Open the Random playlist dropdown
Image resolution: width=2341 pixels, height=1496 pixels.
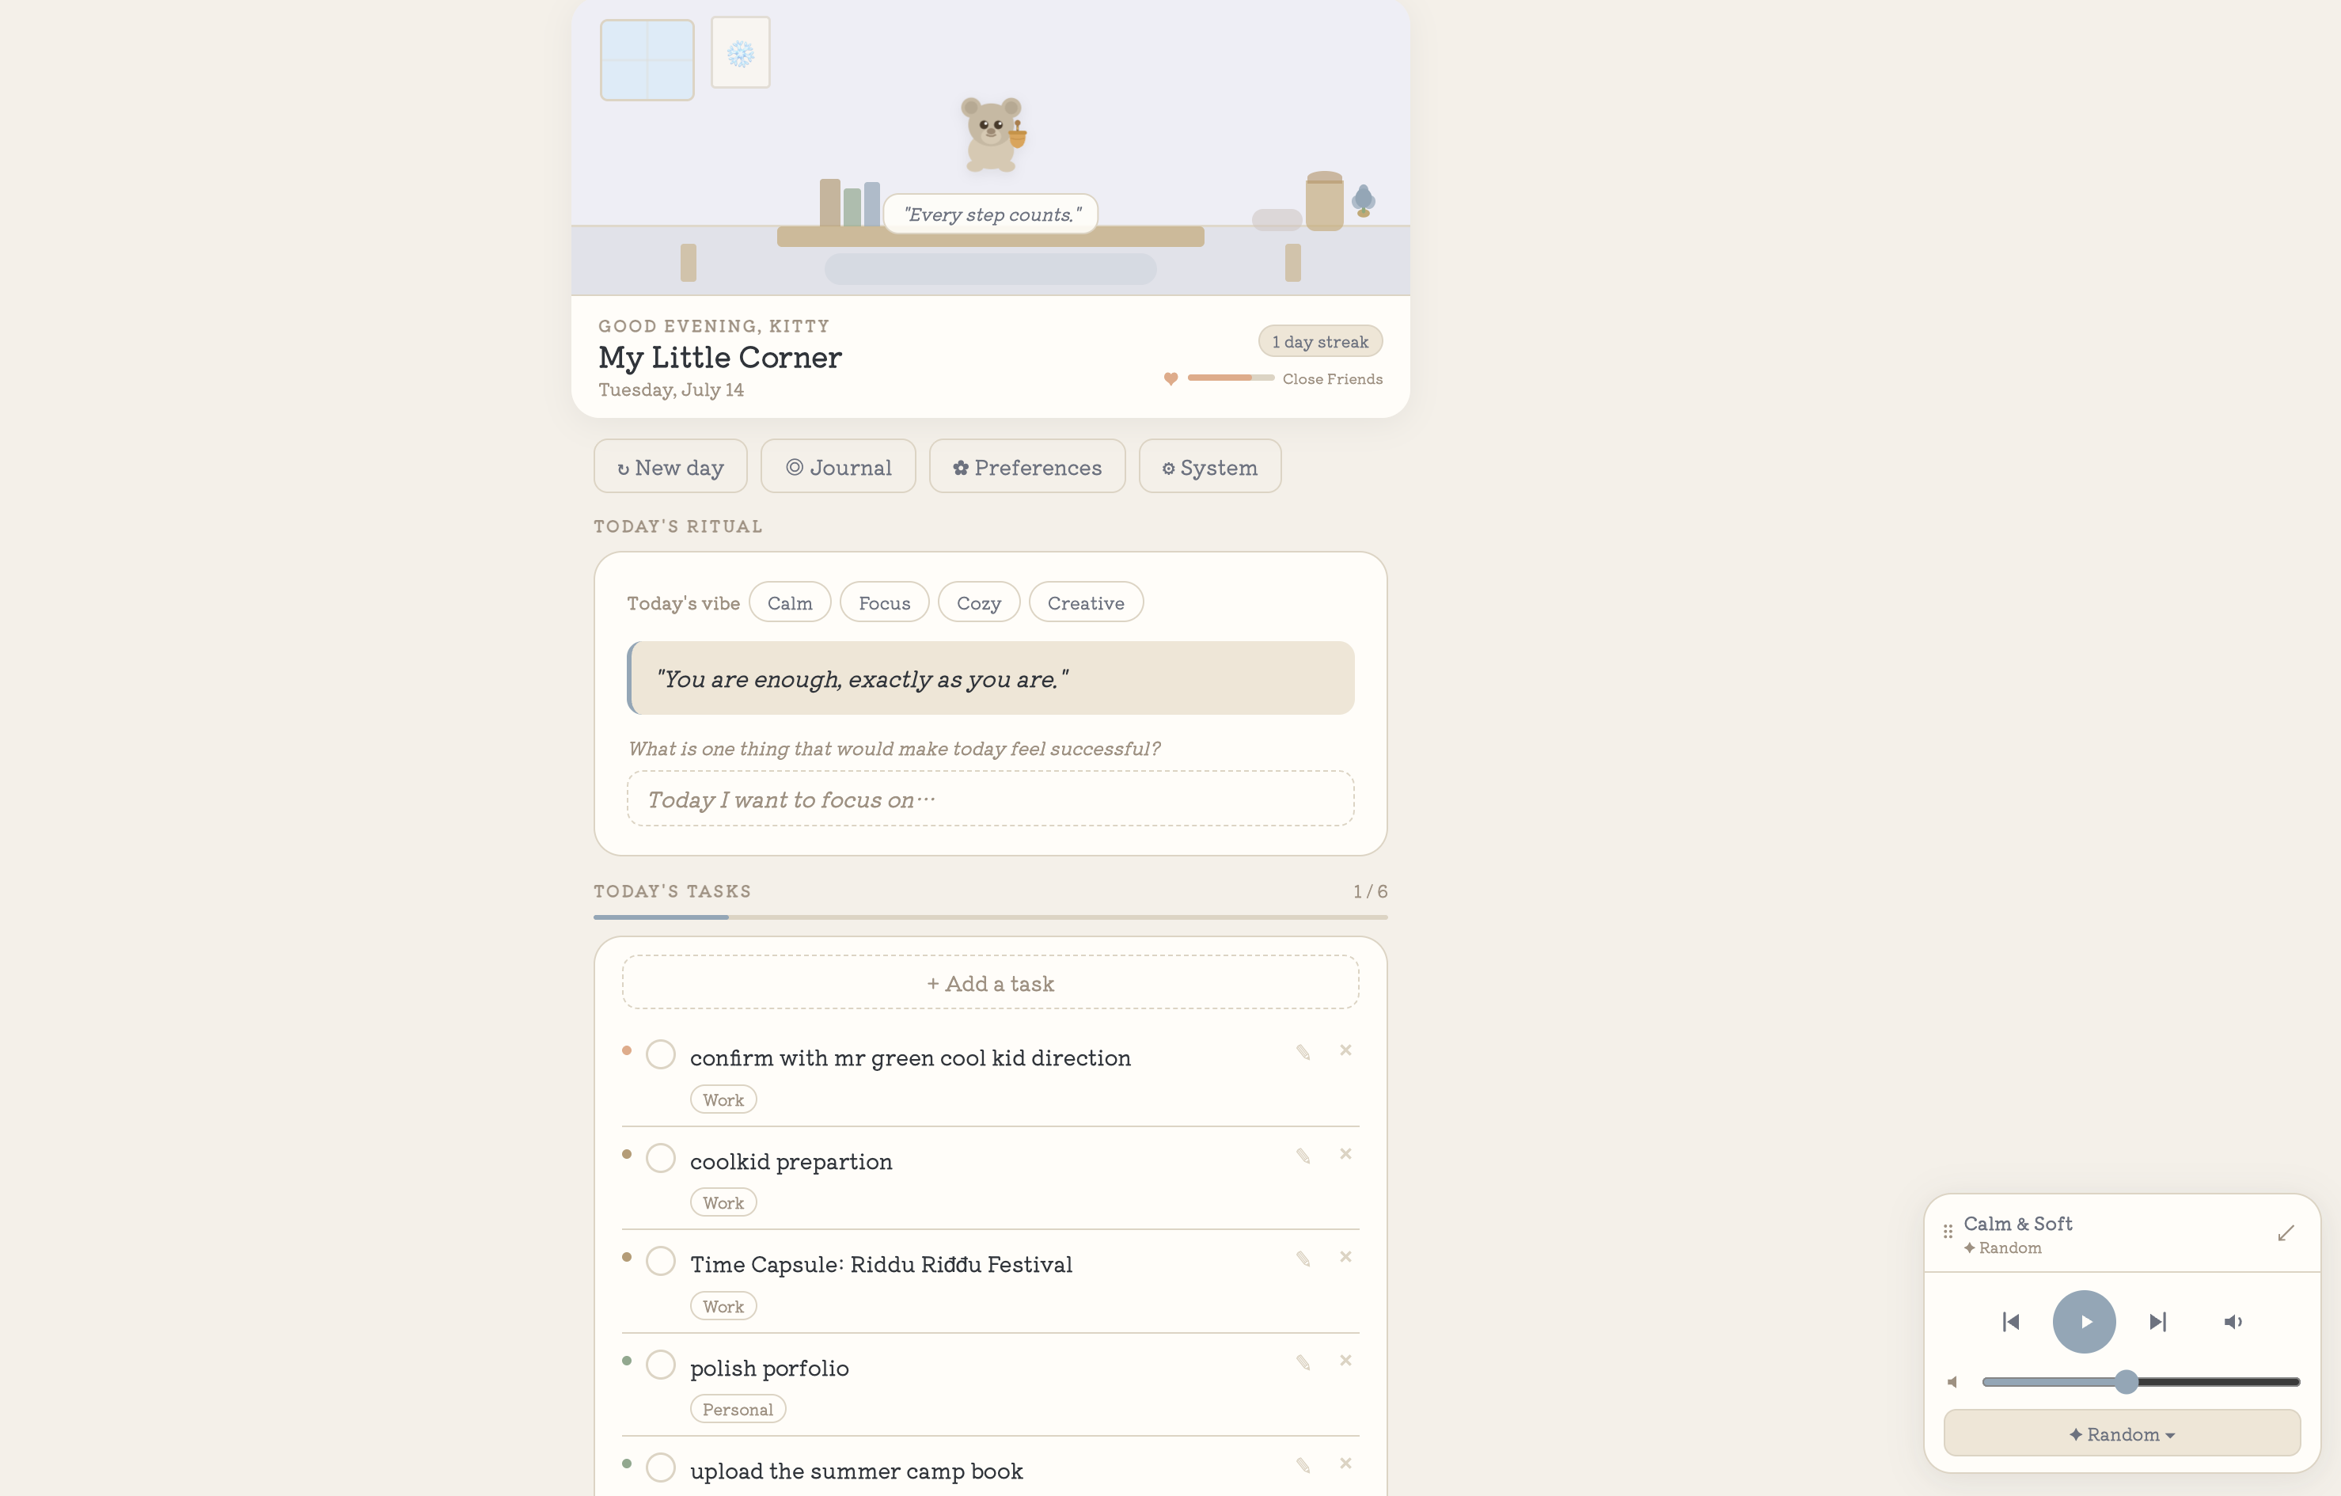[2121, 1435]
